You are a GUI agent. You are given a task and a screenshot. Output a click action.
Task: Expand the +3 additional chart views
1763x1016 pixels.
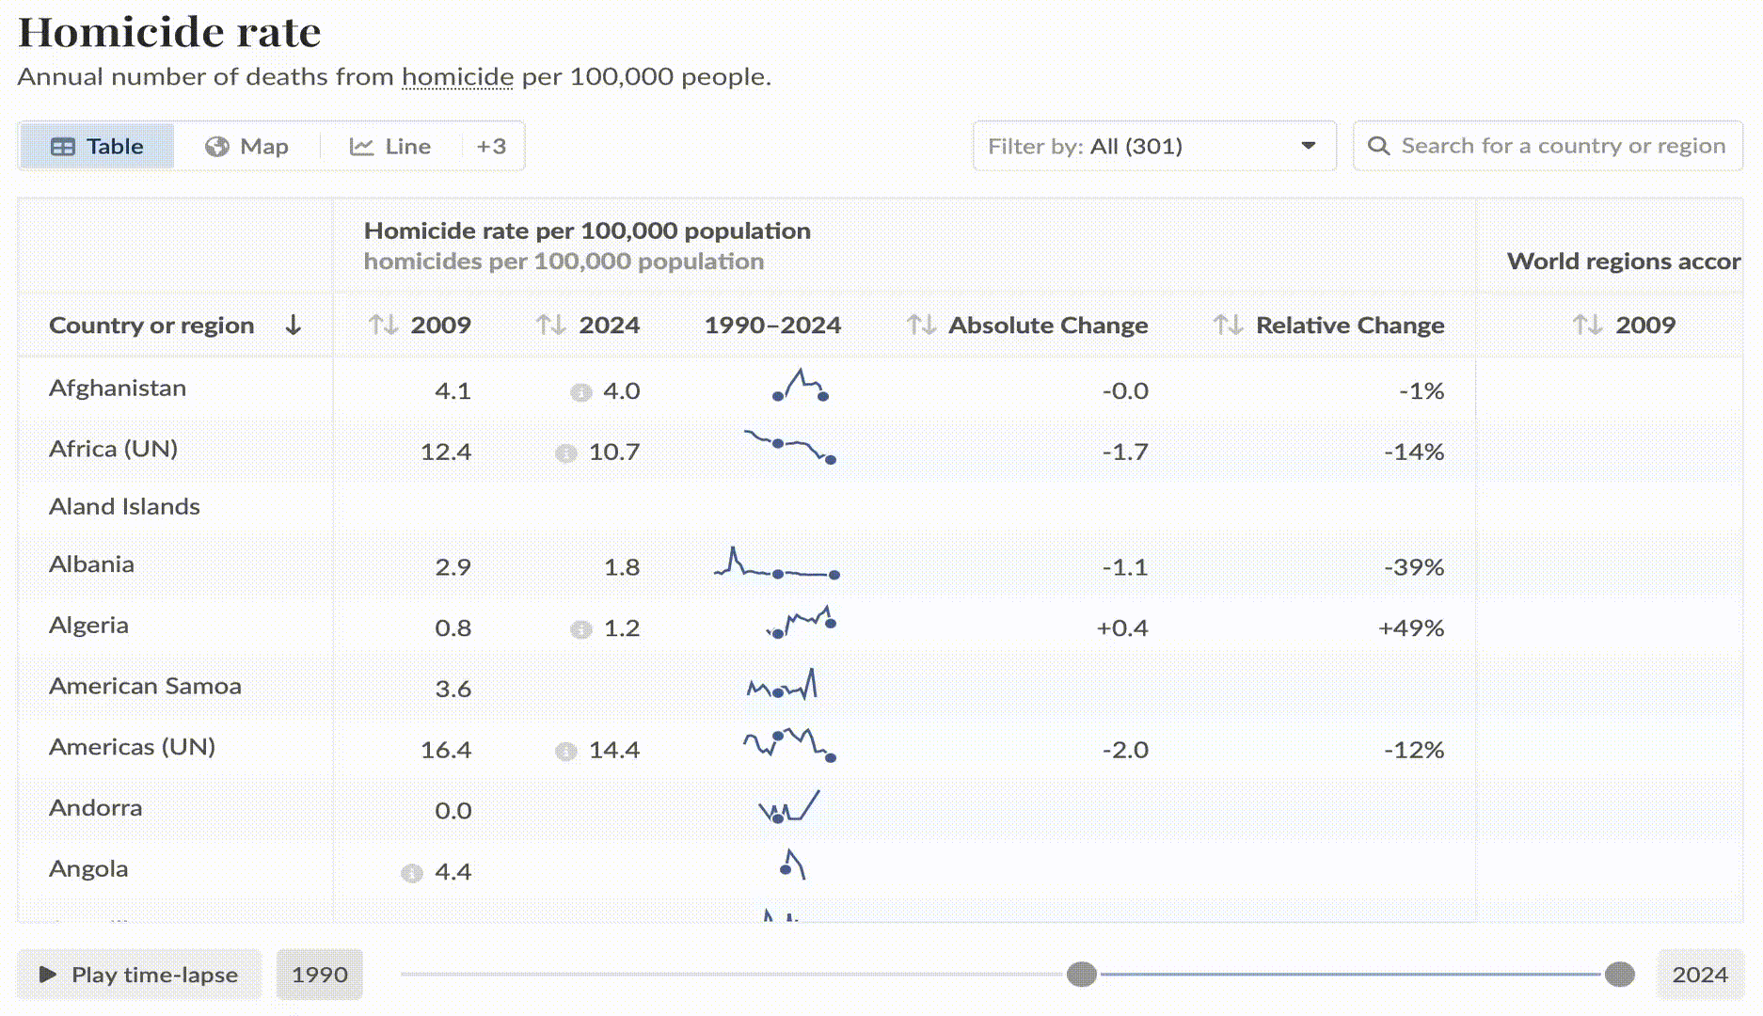coord(490,146)
